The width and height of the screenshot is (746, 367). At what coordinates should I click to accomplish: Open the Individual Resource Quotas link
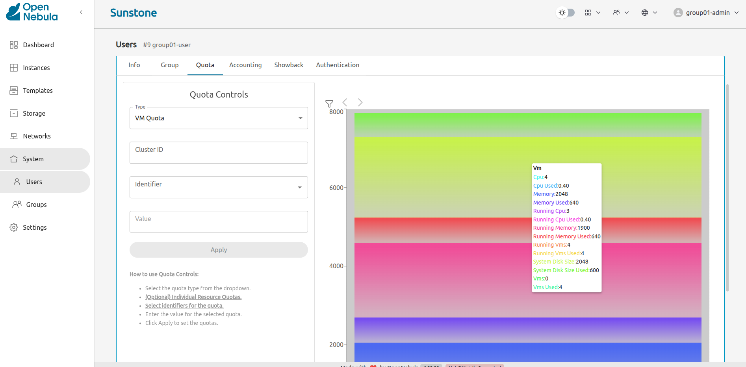[193, 297]
